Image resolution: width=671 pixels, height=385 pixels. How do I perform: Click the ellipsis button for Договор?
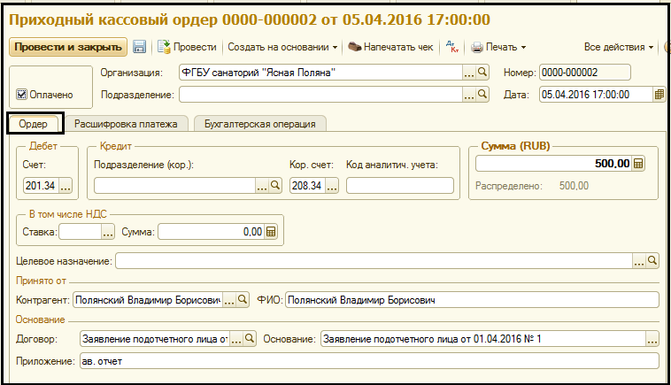tap(236, 339)
